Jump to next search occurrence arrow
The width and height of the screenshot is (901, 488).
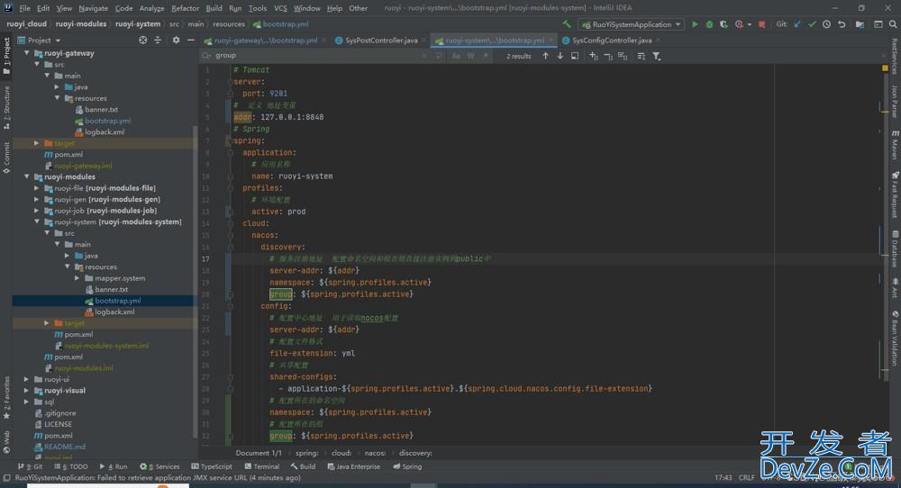(560, 56)
